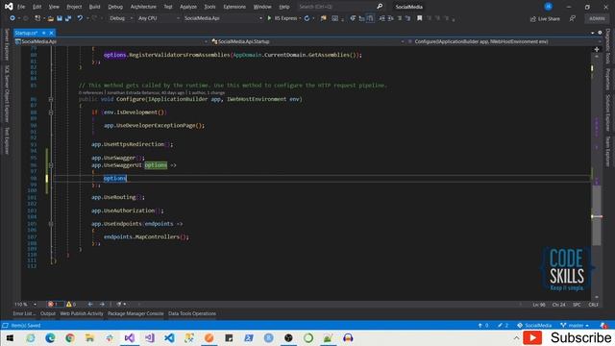
Task: Click the Navigate Backward toolbar icon
Action: [12, 18]
